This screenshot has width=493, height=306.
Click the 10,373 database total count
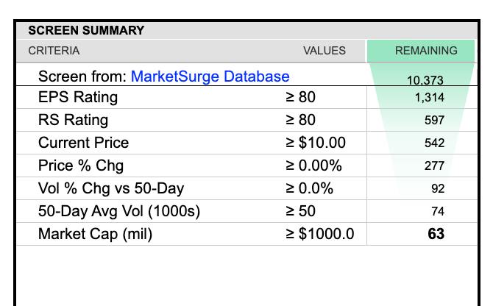[425, 81]
